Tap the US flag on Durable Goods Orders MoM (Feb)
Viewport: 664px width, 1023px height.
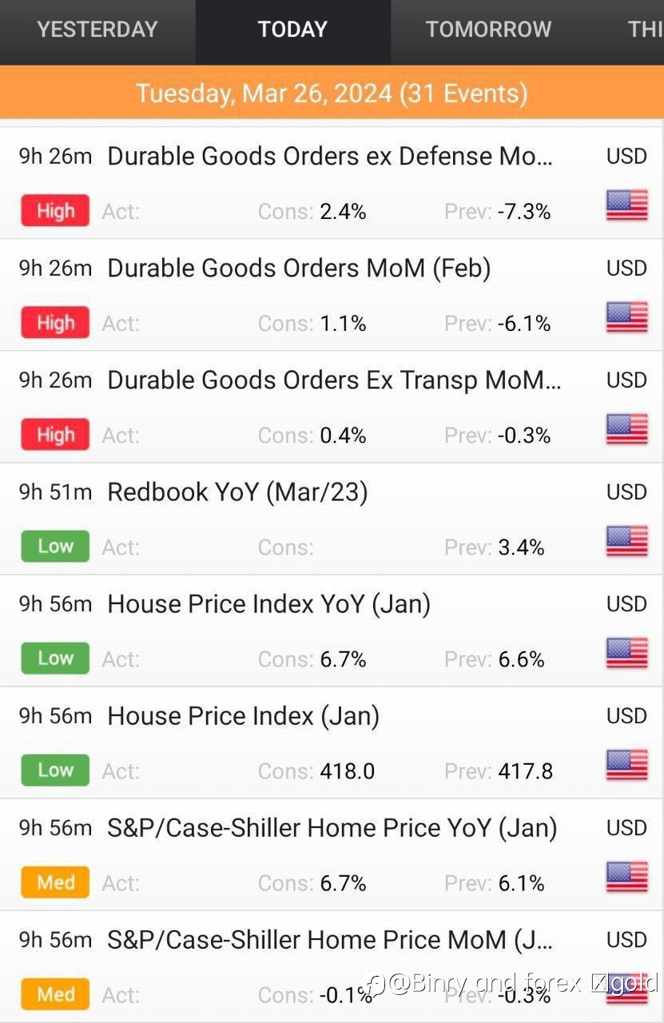626,317
